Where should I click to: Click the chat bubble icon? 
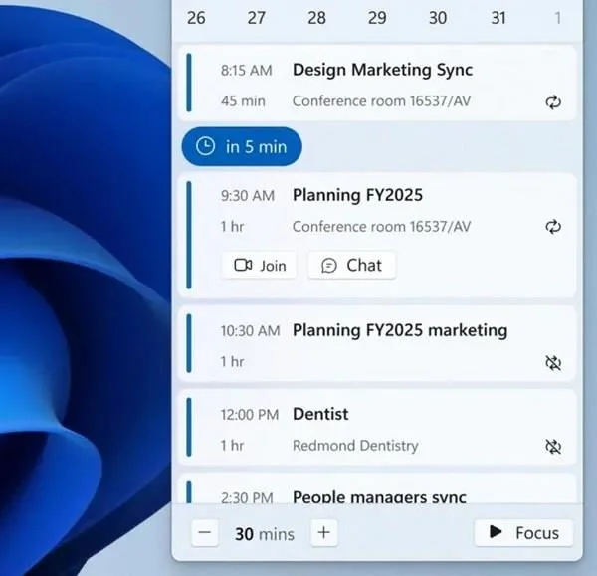click(x=329, y=266)
